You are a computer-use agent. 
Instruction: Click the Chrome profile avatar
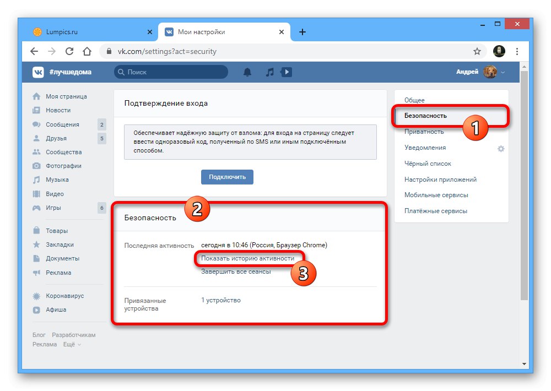tap(499, 51)
